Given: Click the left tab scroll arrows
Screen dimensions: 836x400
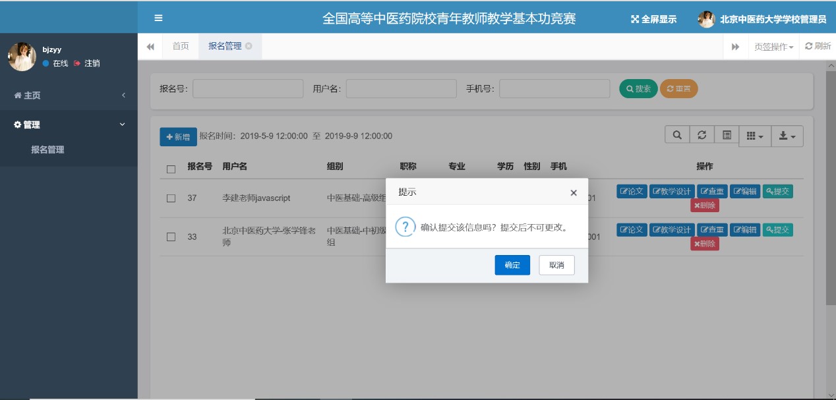Looking at the screenshot, I should [x=150, y=47].
